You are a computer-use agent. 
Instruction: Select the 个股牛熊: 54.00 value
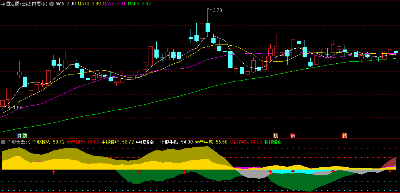click(x=176, y=142)
